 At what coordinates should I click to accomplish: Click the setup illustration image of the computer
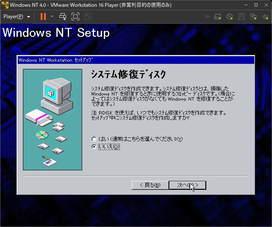click(53, 120)
